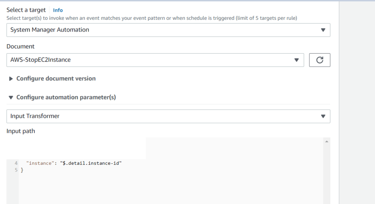The height and width of the screenshot is (204, 375).
Task: Click the code editor's vertical scrollbar track
Action: coord(327,176)
